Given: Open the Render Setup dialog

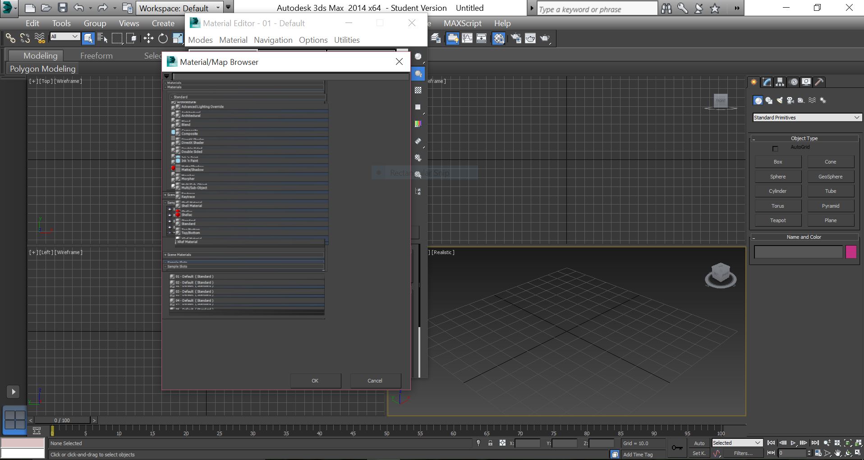Looking at the screenshot, I should (x=516, y=38).
